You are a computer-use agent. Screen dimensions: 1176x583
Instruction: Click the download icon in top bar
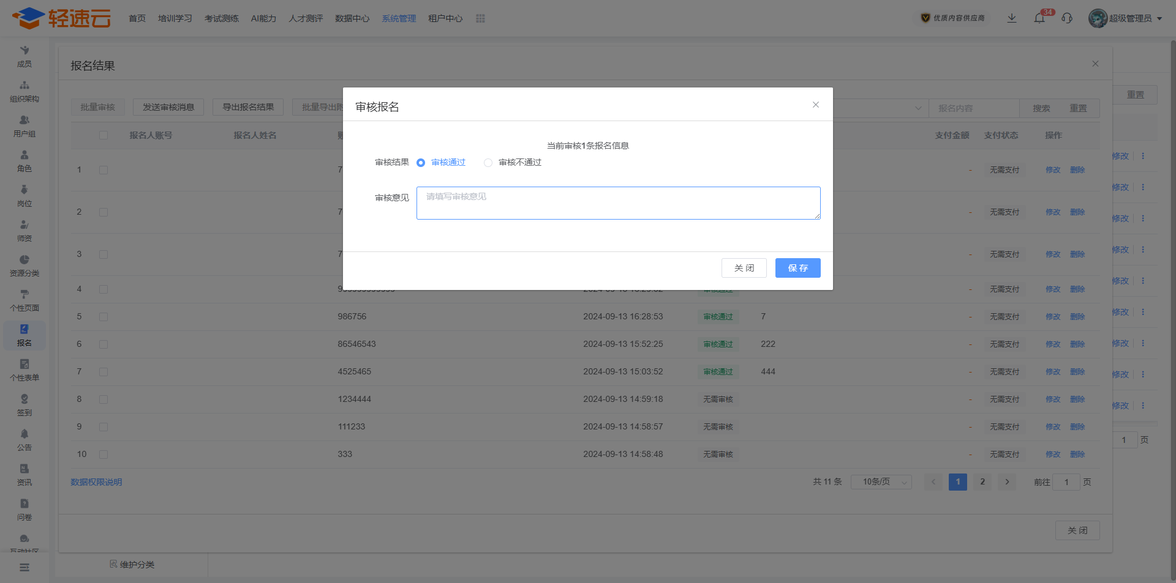(x=1012, y=18)
